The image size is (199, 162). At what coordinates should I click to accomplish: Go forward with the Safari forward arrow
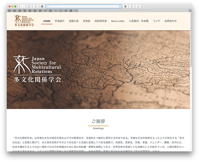tap(23, 6)
